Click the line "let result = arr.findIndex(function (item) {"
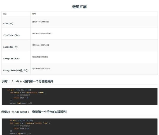 point(30,123)
